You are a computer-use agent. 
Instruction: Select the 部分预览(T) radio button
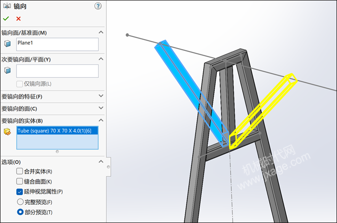(x=20, y=212)
